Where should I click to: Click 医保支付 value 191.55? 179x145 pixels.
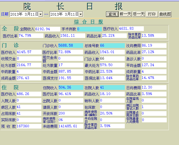click(x=71, y=78)
